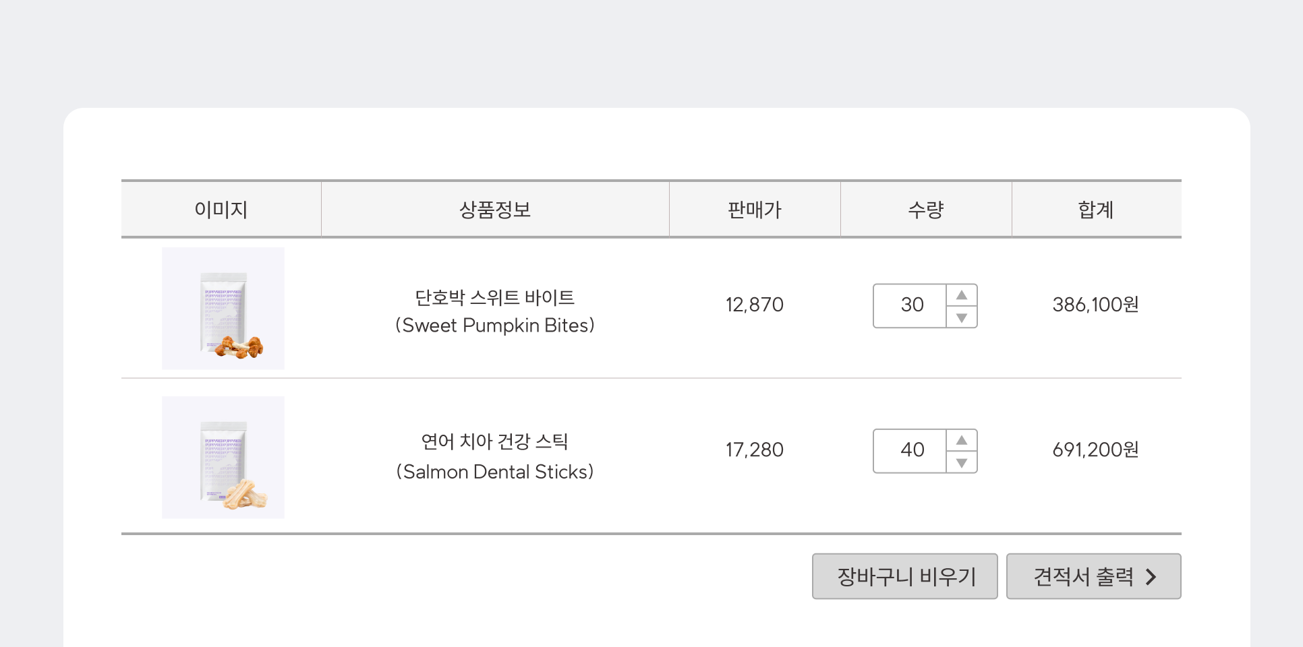Image resolution: width=1303 pixels, height=647 pixels.
Task: Open the Sweet Pumpkin Bites product thumbnail
Action: pos(223,309)
